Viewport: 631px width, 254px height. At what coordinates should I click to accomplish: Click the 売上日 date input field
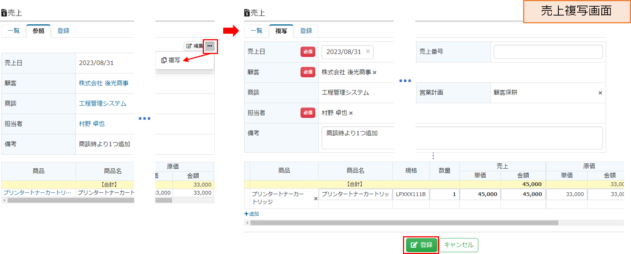[x=347, y=52]
